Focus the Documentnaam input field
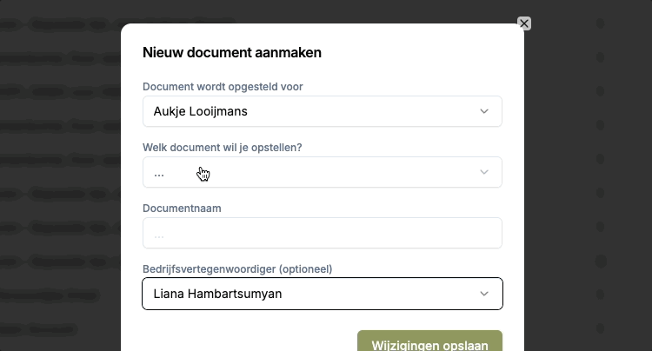Screen dimensions: 652x351 coord(322,233)
